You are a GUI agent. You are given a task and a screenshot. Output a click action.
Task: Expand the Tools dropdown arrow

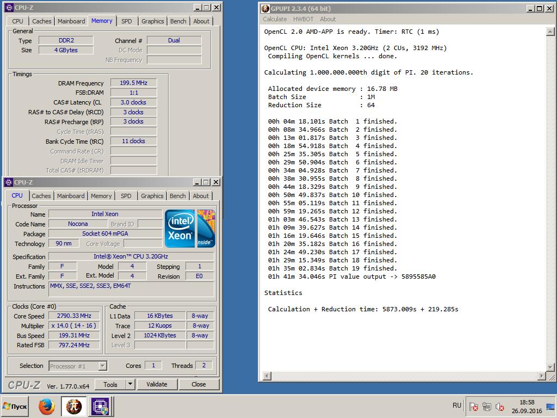pyautogui.click(x=130, y=385)
